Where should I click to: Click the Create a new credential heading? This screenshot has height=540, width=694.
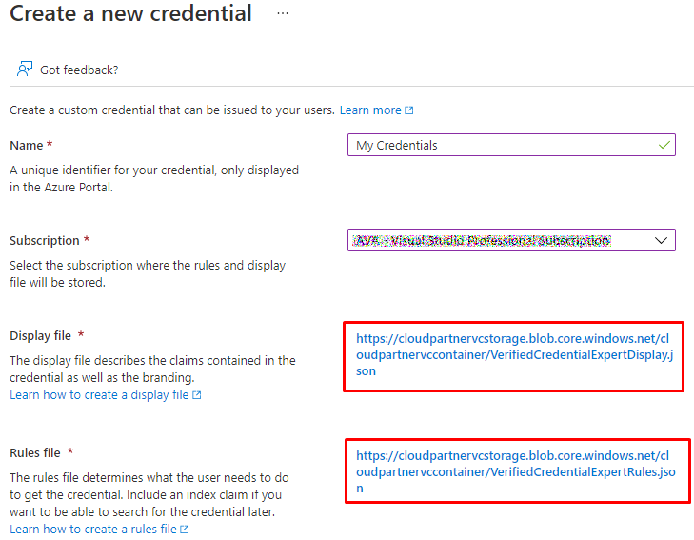coord(130,14)
